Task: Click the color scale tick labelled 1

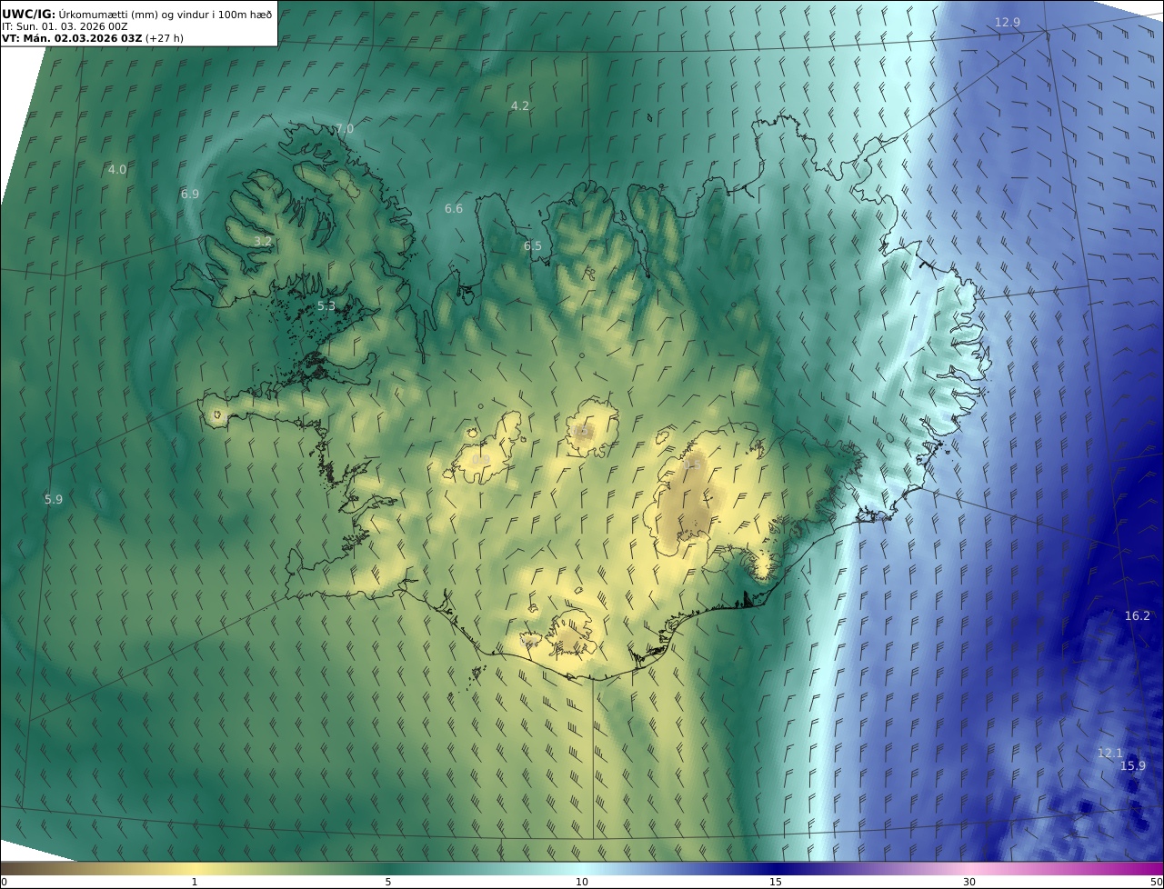Action: tap(195, 882)
